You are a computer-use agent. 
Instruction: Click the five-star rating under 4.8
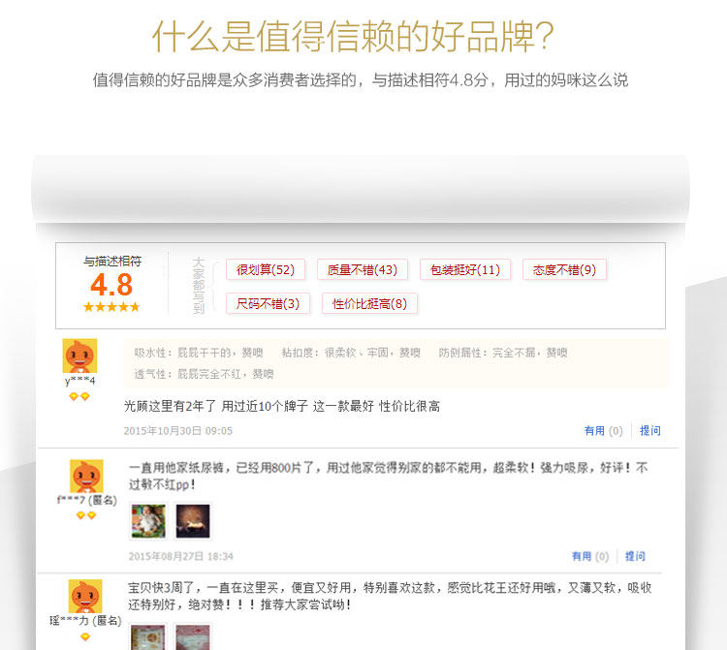click(111, 307)
